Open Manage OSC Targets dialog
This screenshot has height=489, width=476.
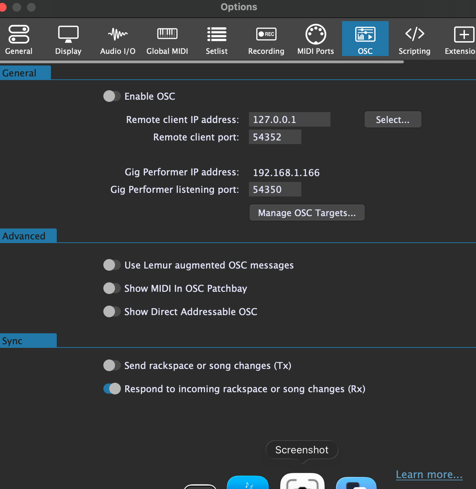[x=307, y=213]
